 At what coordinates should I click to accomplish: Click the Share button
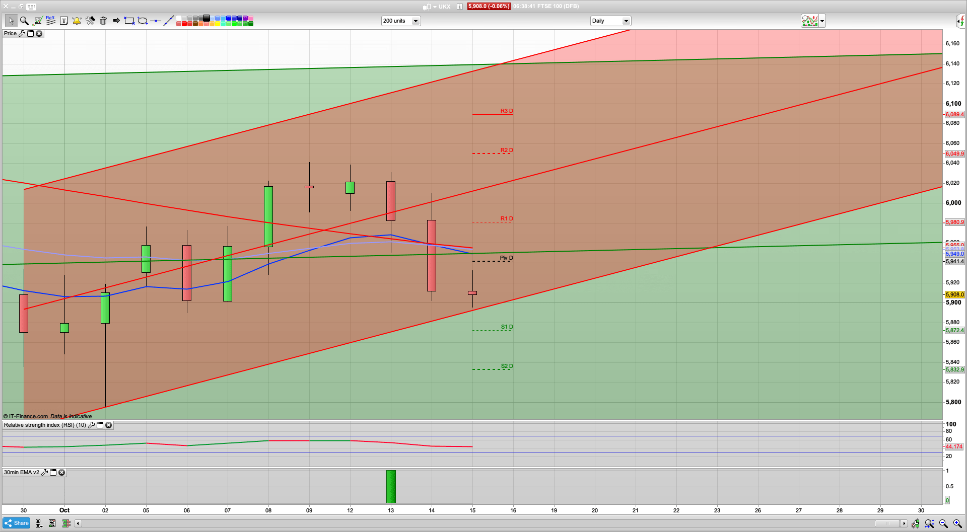tap(17, 523)
